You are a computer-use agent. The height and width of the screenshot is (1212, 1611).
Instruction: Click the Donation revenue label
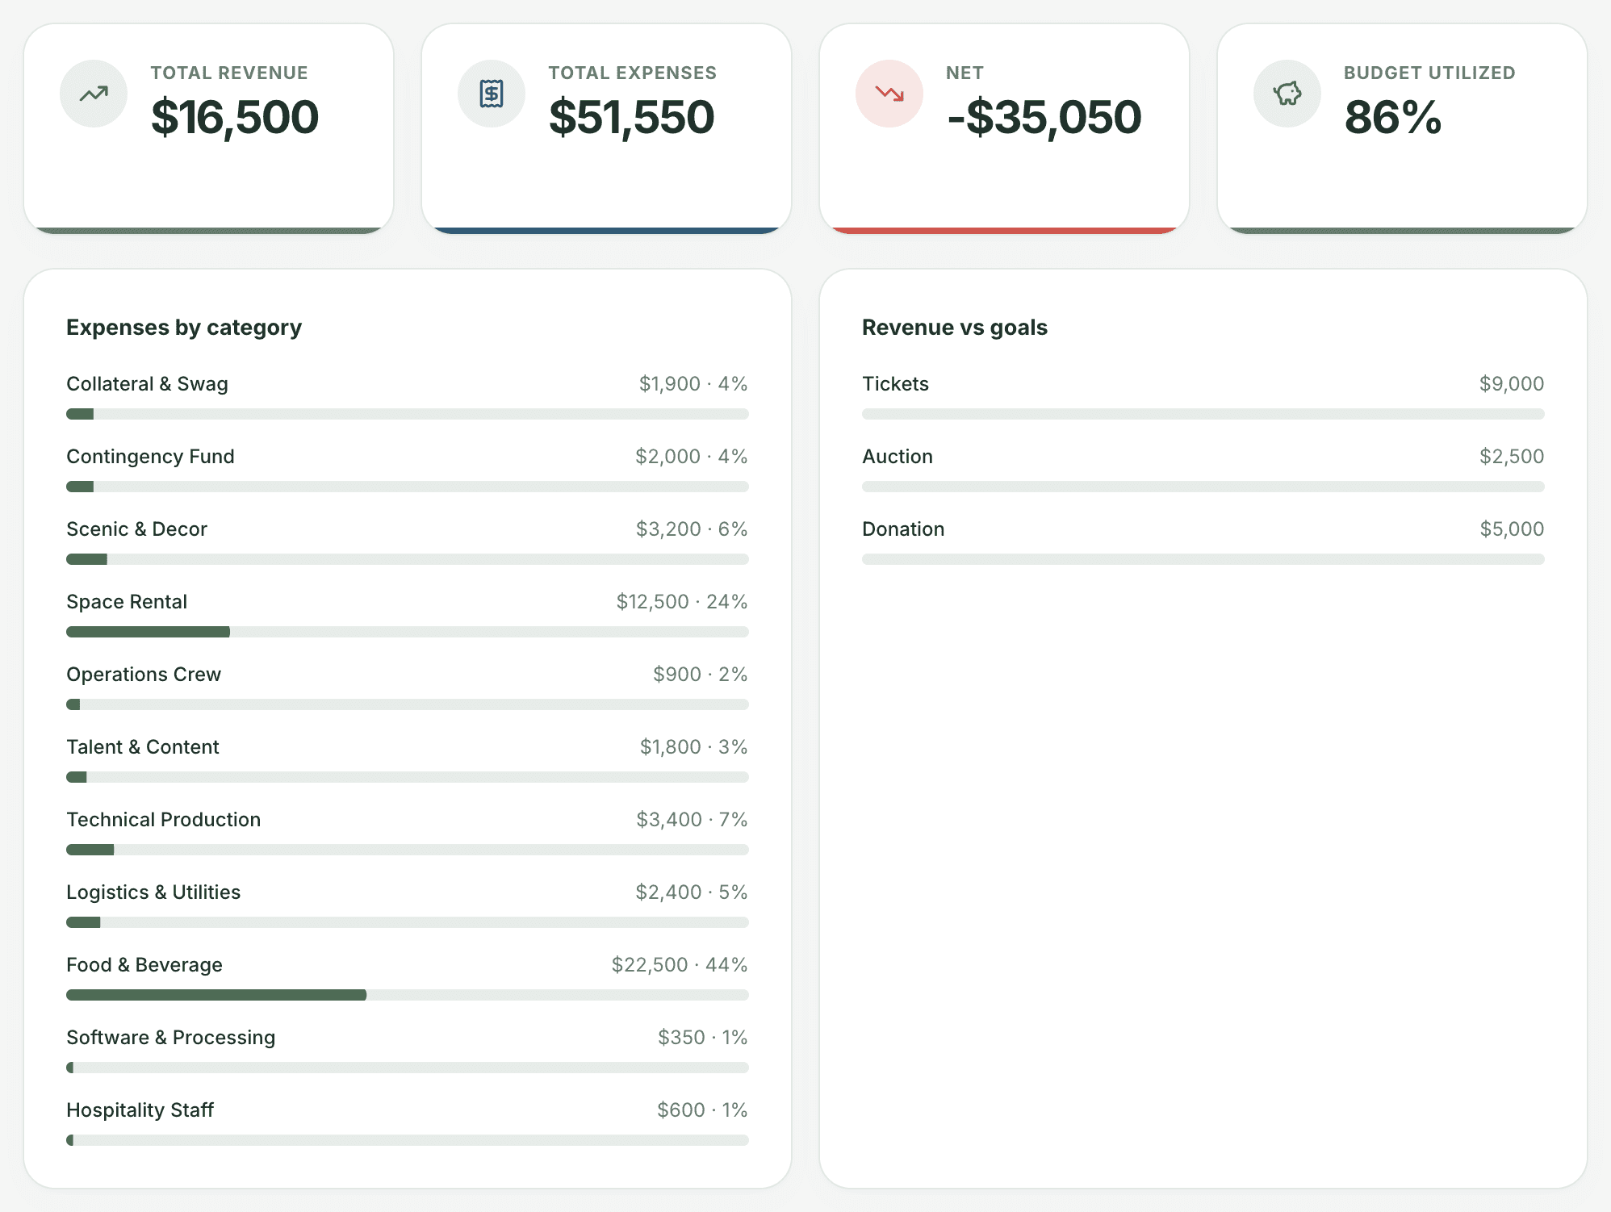[x=903, y=529]
